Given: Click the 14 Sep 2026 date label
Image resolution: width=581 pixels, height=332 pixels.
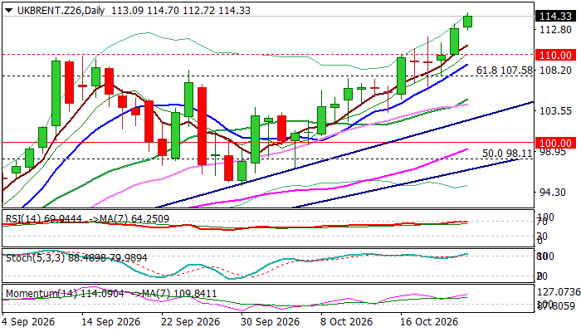Looking at the screenshot, I should 110,322.
